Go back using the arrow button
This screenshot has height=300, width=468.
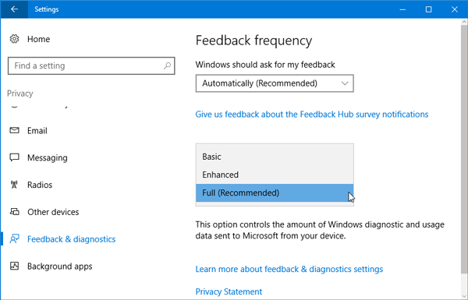pos(14,9)
